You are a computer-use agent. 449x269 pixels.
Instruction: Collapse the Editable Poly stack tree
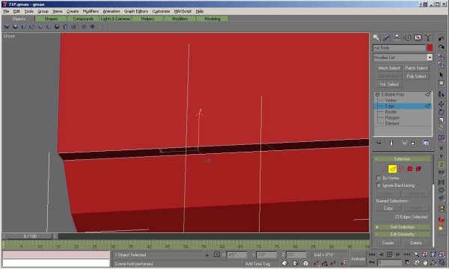pyautogui.click(x=377, y=94)
